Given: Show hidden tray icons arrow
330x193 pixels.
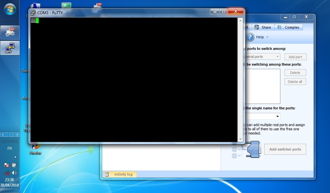Looking at the screenshot, I should (15, 157).
